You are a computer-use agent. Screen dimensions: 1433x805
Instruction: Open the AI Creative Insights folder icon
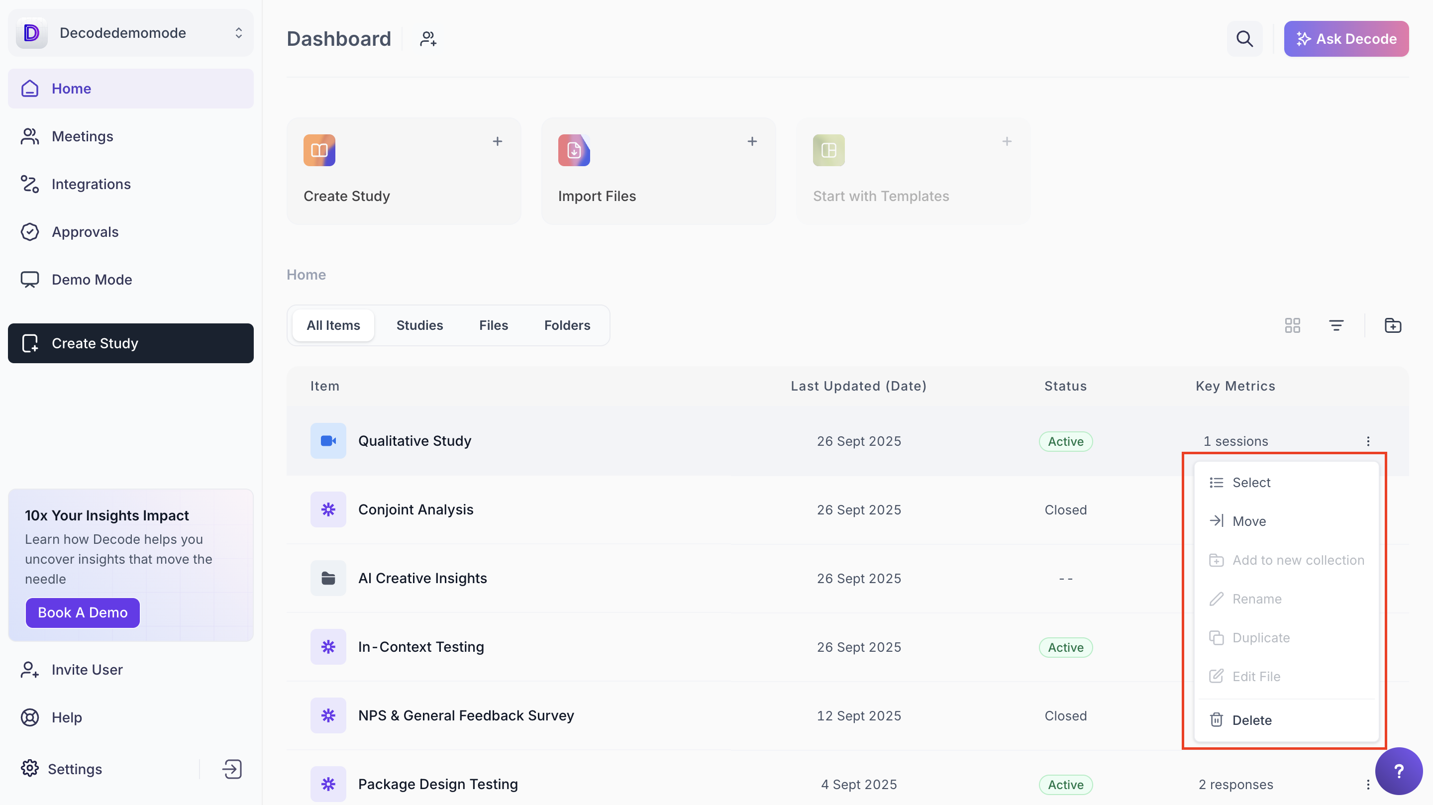pyautogui.click(x=328, y=578)
